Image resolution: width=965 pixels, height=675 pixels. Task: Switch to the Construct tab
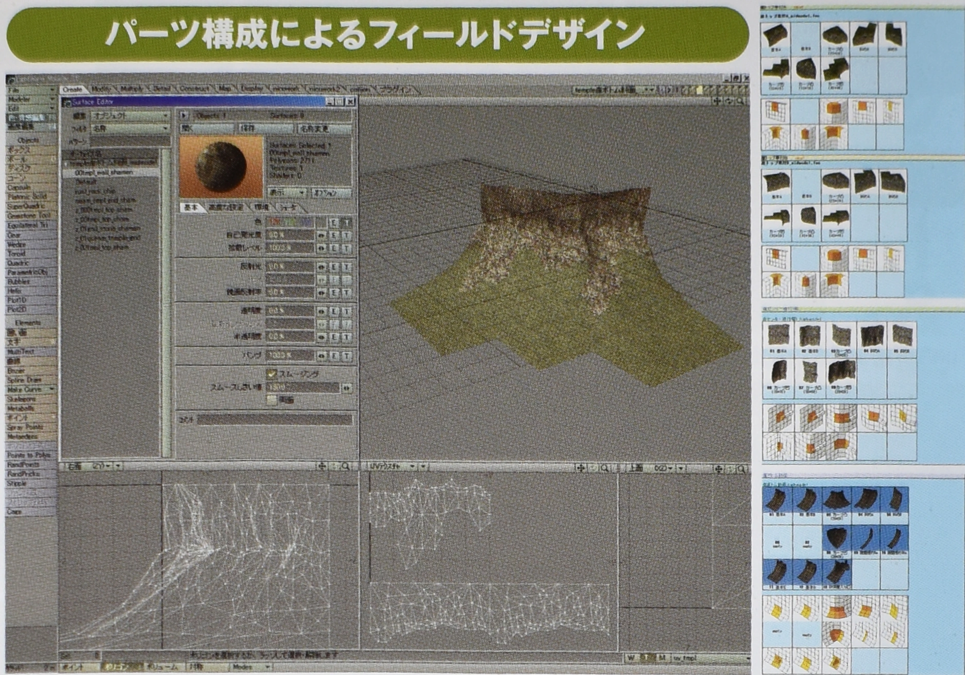coord(195,89)
